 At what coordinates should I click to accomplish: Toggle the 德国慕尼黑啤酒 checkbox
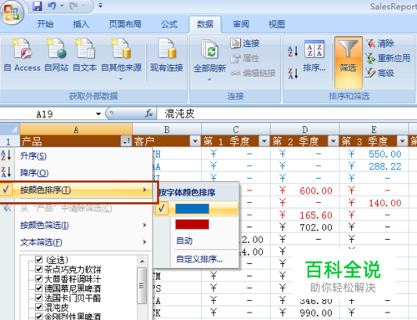point(39,288)
